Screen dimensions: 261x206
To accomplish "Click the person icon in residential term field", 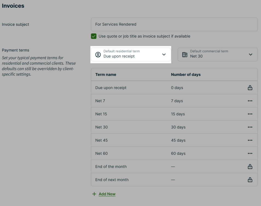I will click(98, 55).
